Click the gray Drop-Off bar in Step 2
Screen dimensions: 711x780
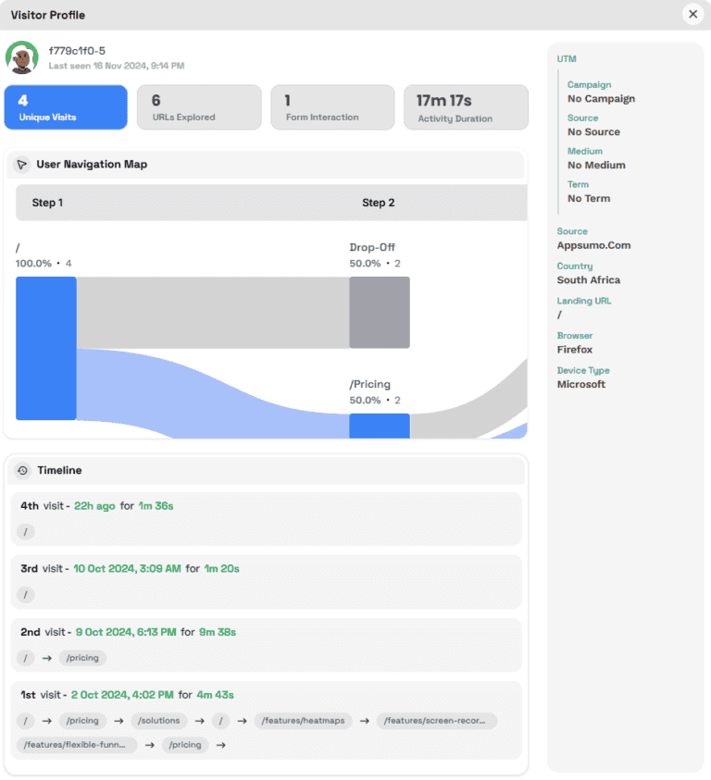coord(380,313)
